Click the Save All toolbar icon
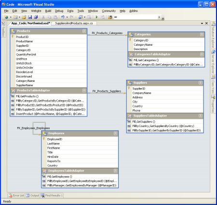The height and width of the screenshot is (205, 217). (36, 17)
